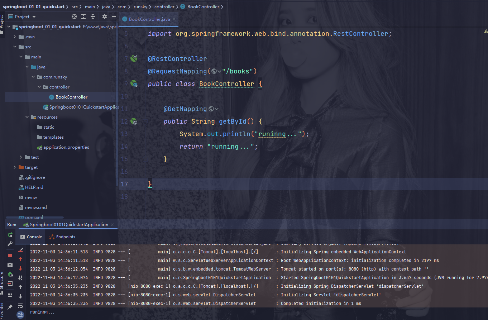Click the runsky breadcrumb in navigation bar
488x320 pixels.
coord(140,7)
